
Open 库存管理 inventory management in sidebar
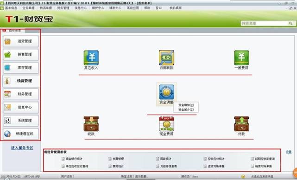point(21,68)
